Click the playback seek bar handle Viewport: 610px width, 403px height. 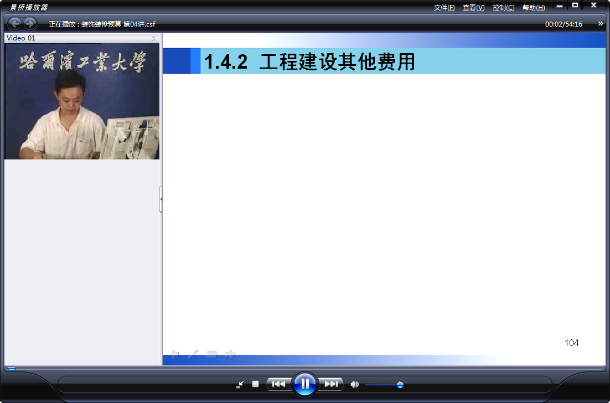click(12, 368)
